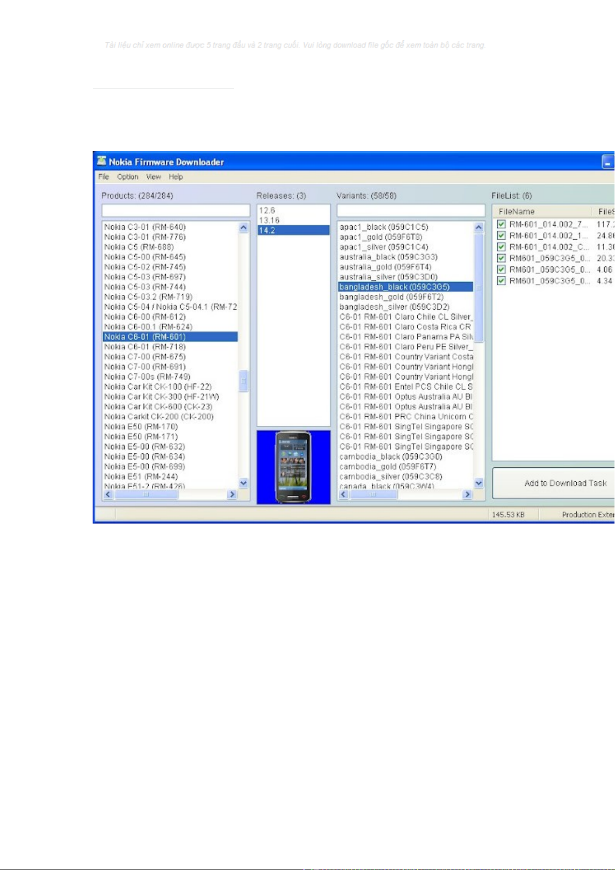Click the Products list scroll down arrow
Viewport: 615px width, 870px height.
(244, 483)
